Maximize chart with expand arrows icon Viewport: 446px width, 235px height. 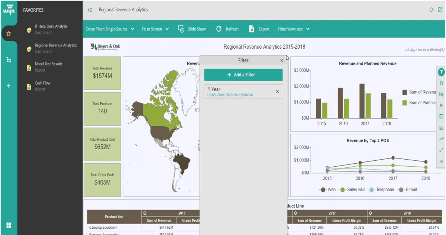click(x=441, y=150)
